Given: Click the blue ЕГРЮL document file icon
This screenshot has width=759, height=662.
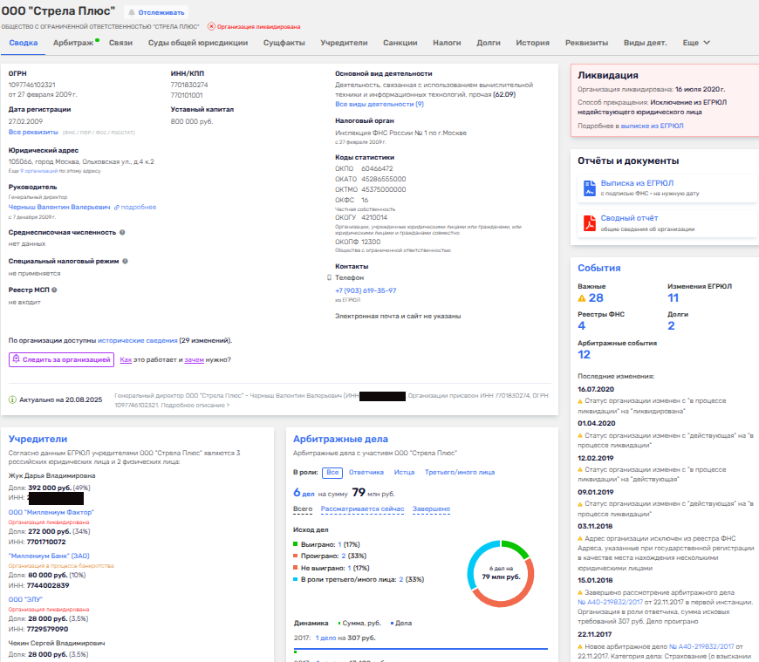Looking at the screenshot, I should coord(590,188).
